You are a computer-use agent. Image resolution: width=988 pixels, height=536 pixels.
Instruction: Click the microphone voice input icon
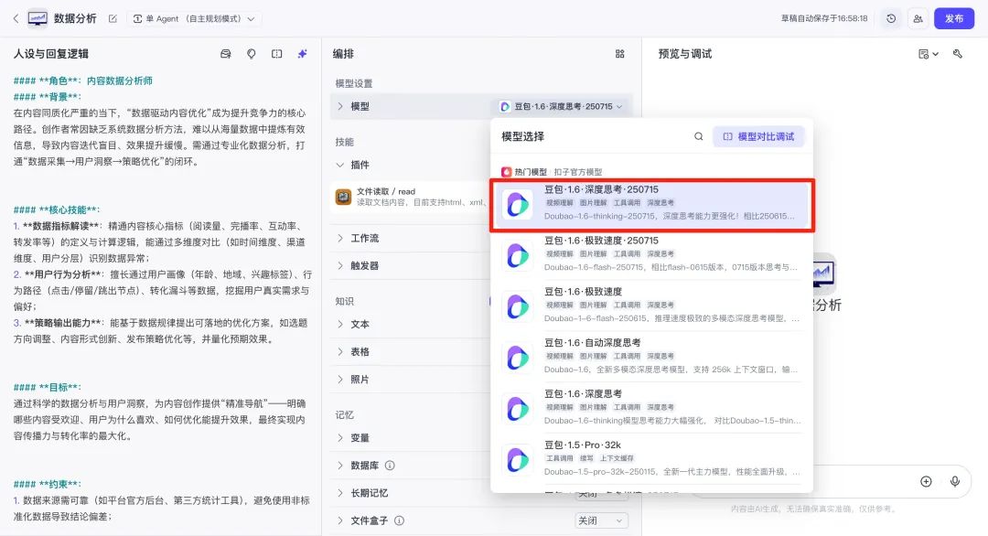[x=955, y=482]
